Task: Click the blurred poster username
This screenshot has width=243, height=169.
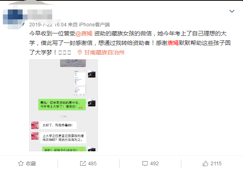Action: coord(39,14)
